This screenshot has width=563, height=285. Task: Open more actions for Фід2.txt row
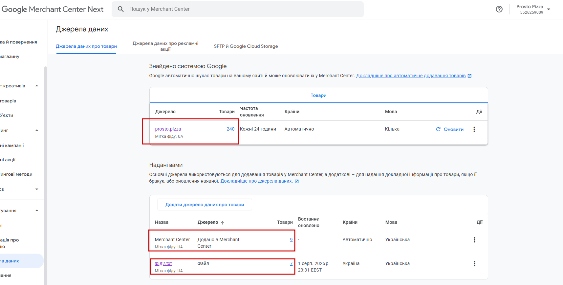click(x=474, y=264)
